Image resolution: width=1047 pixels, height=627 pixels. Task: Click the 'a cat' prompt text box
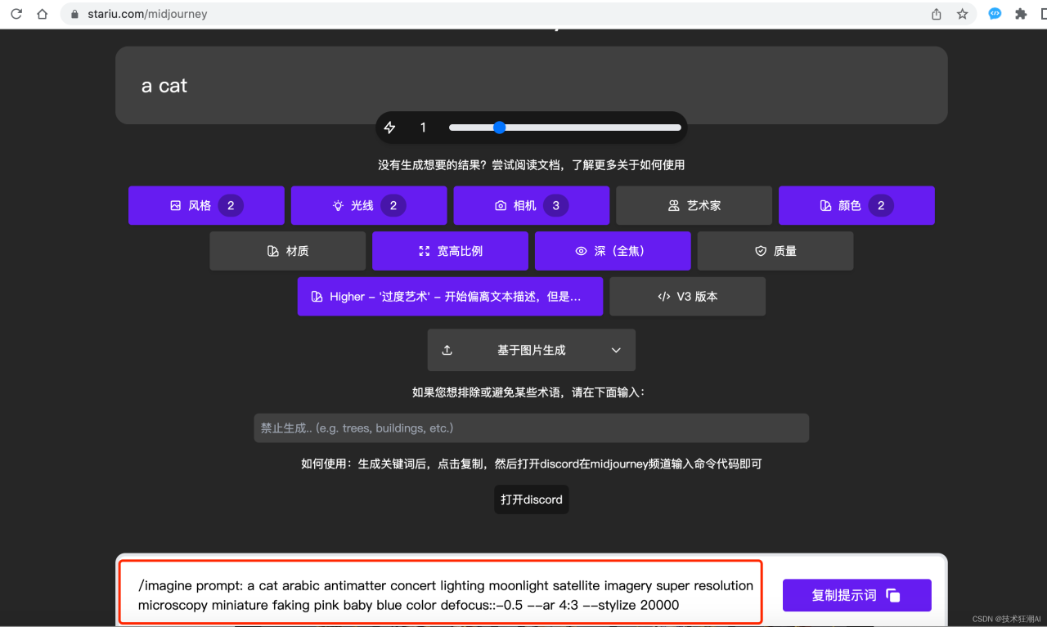pyautogui.click(x=532, y=85)
